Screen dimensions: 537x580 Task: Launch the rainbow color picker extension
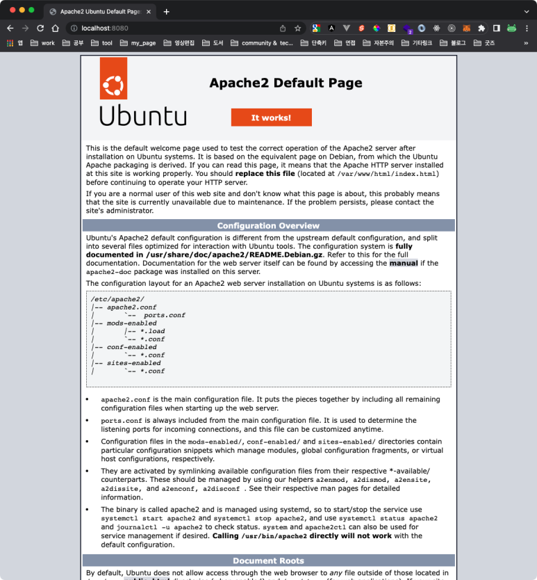tap(377, 28)
